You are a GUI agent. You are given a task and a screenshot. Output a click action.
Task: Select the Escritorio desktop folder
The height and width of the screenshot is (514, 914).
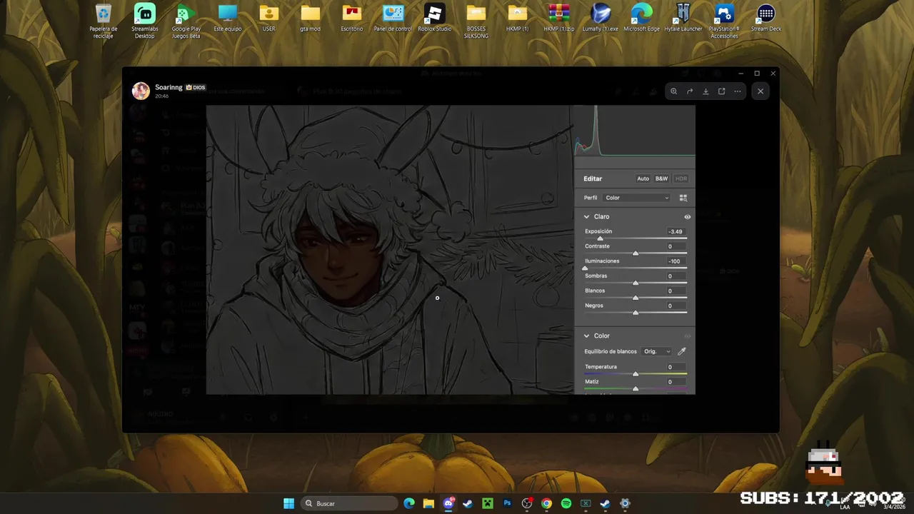(352, 19)
